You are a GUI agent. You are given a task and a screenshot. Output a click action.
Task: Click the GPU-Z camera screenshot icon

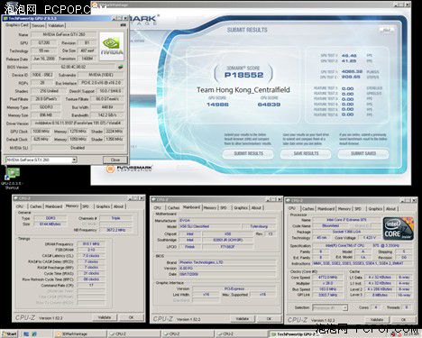coord(123,25)
